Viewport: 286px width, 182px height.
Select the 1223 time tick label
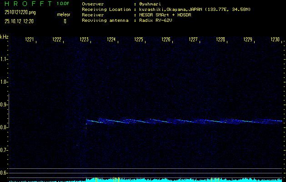84,40
